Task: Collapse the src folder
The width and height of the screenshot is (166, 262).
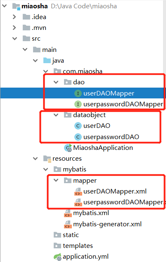Action: (x=15, y=39)
